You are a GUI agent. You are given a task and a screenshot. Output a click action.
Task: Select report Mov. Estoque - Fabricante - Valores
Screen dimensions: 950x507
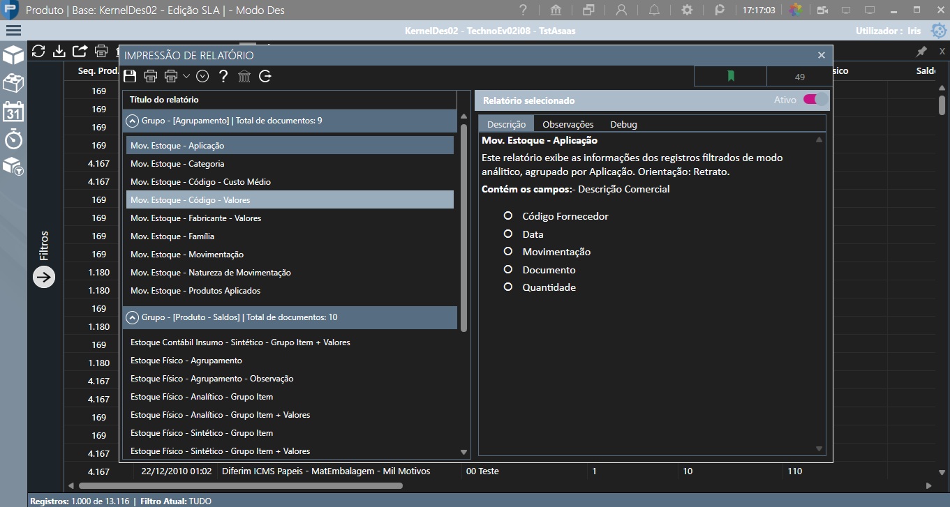point(290,218)
